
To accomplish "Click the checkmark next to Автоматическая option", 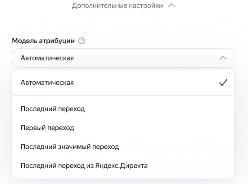I will click(223, 83).
